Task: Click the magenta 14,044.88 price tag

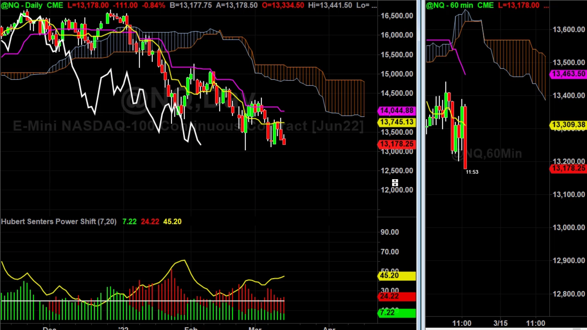Action: pyautogui.click(x=397, y=110)
